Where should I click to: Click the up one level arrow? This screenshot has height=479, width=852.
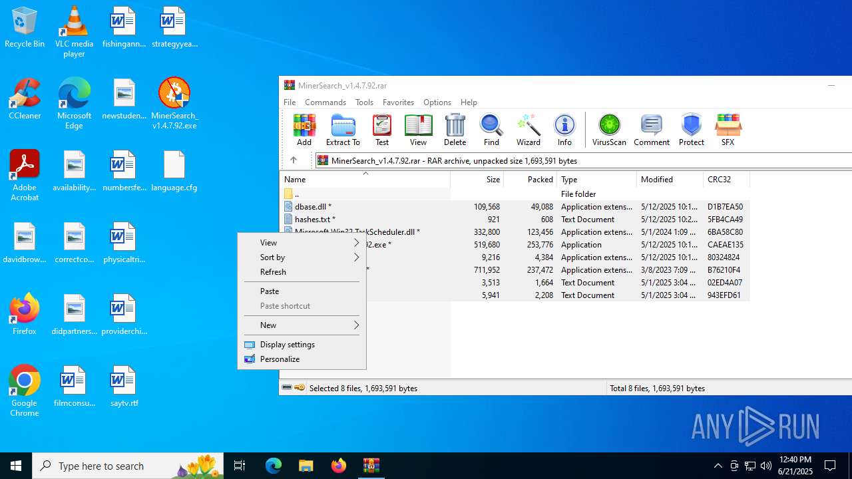(x=294, y=160)
